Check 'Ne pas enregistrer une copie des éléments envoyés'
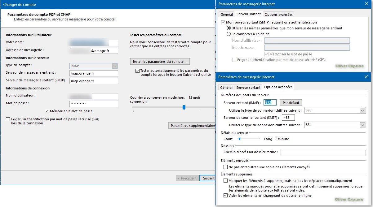 coord(225,167)
